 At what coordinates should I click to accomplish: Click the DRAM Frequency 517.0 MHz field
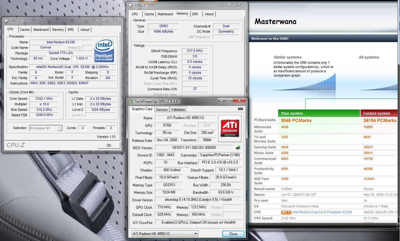coord(195,51)
